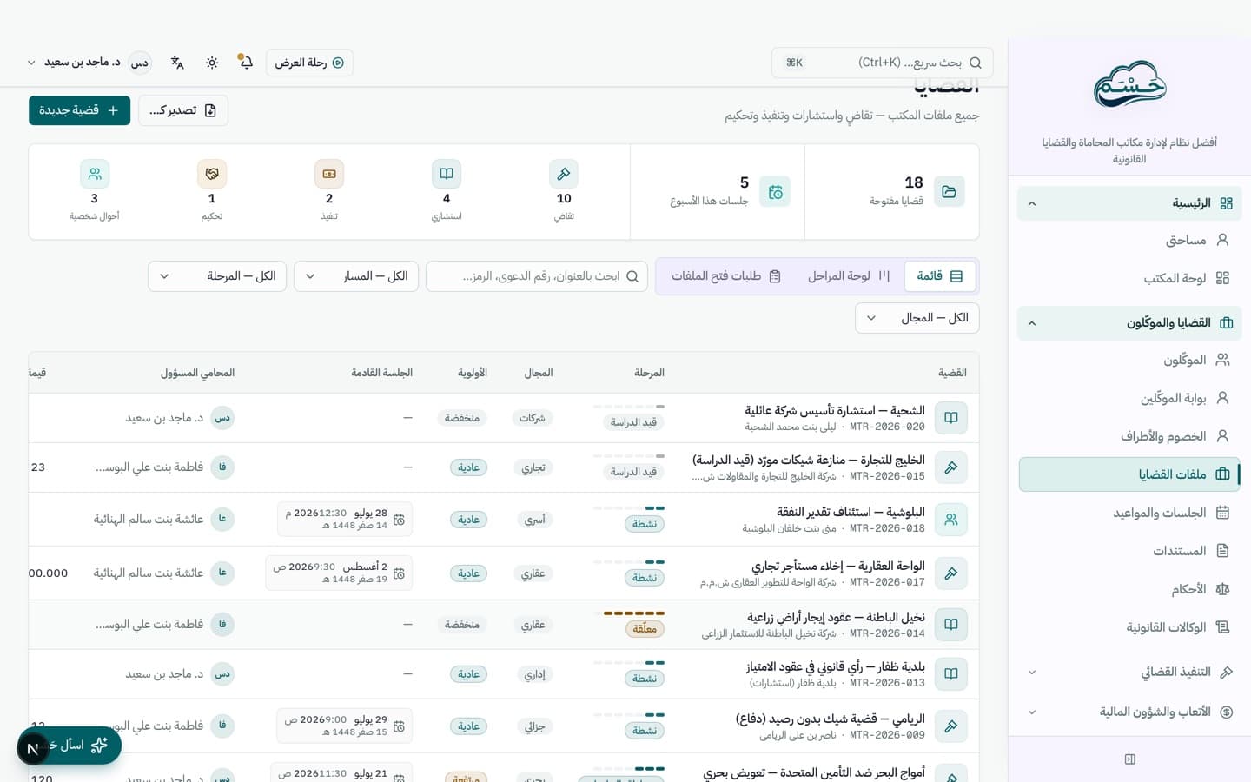Collapse the القضايا والموكّلون sidebar section
The height and width of the screenshot is (782, 1251).
1129,323
